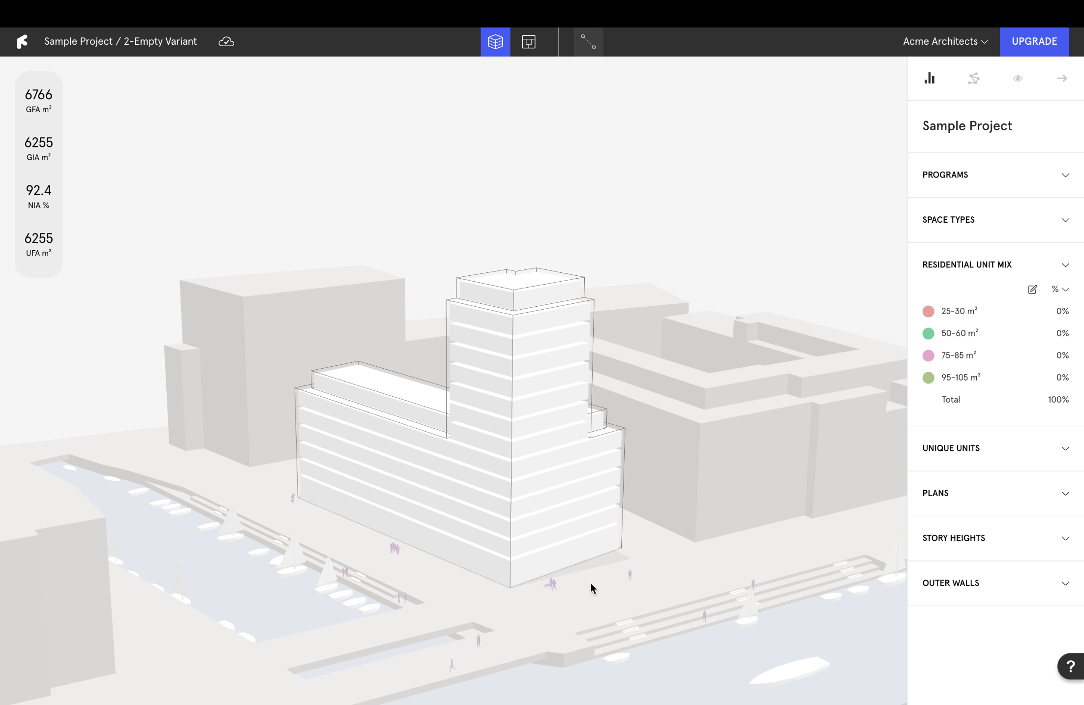Collapse sidebar with the arrow icon
This screenshot has width=1084, height=705.
click(x=1062, y=78)
